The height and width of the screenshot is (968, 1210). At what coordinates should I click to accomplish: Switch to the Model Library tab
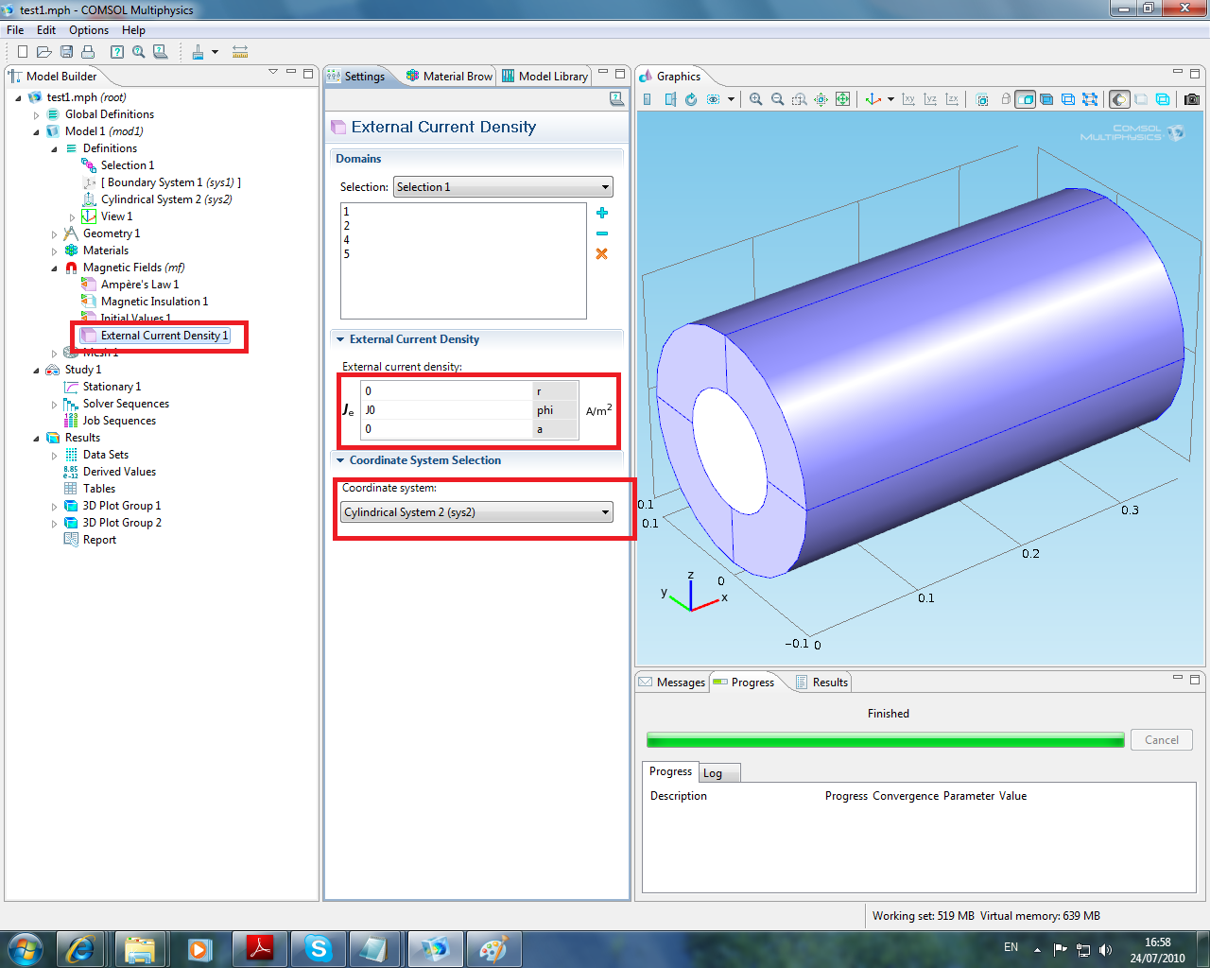pos(545,77)
